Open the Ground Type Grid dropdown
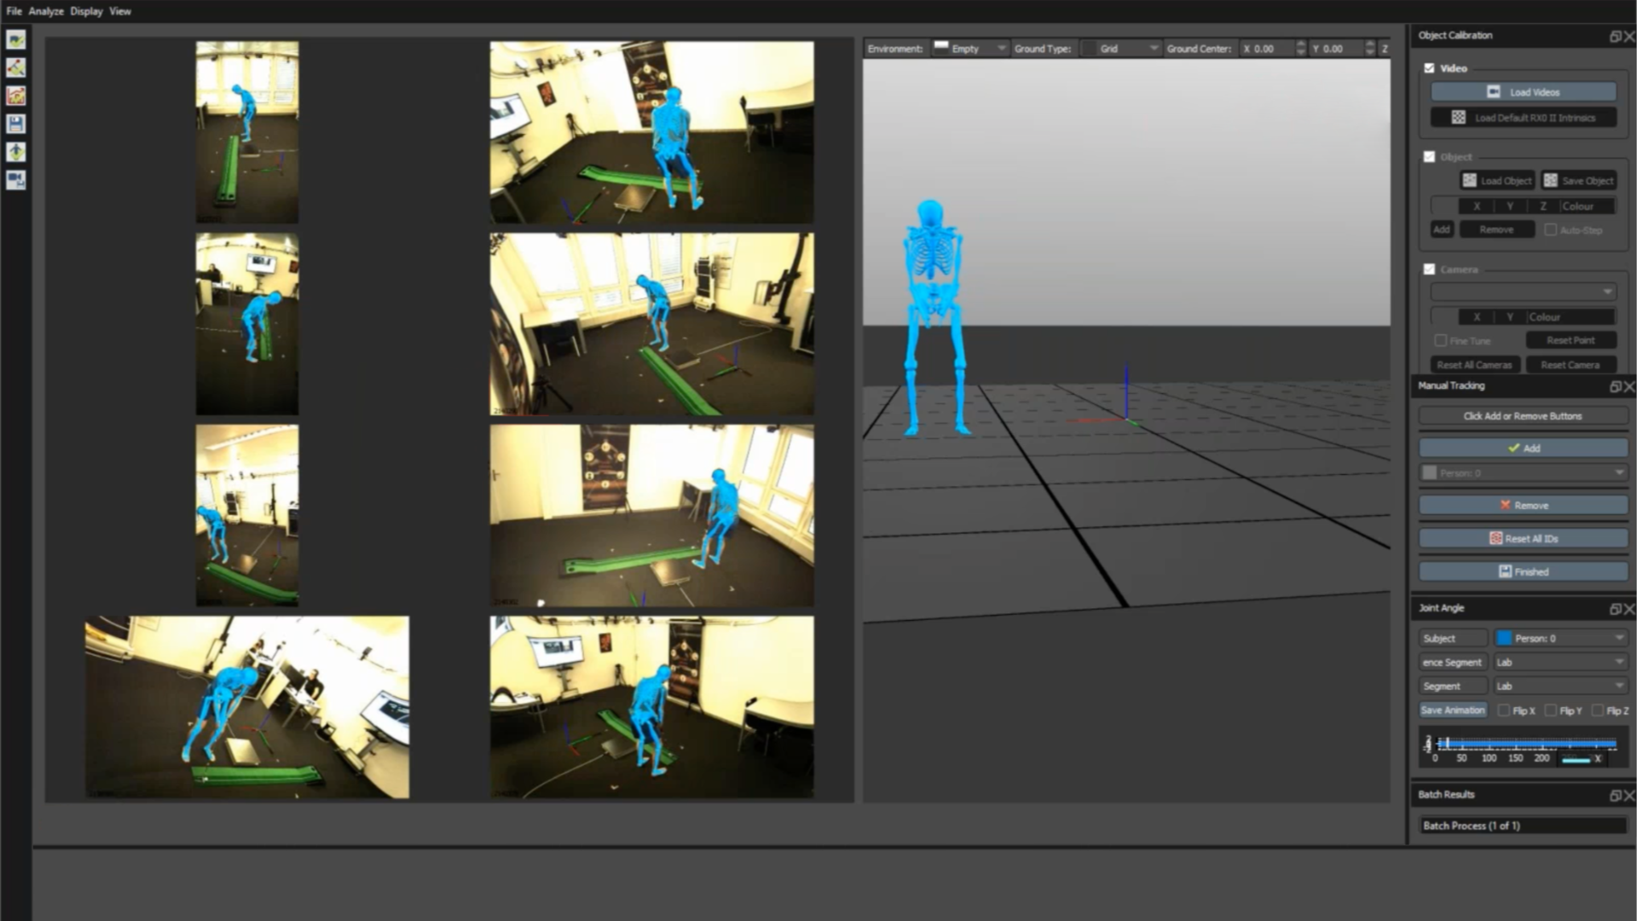 [1121, 49]
